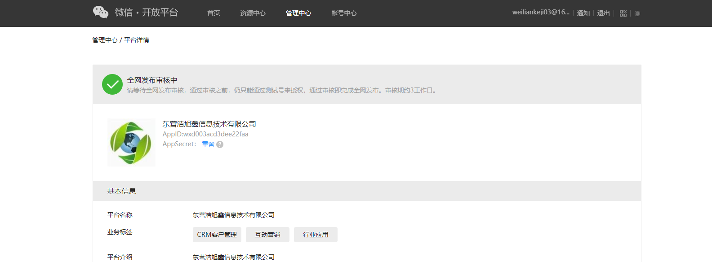Screen dimensions: 712x262
Task: Click 退出 to log out
Action: [603, 13]
